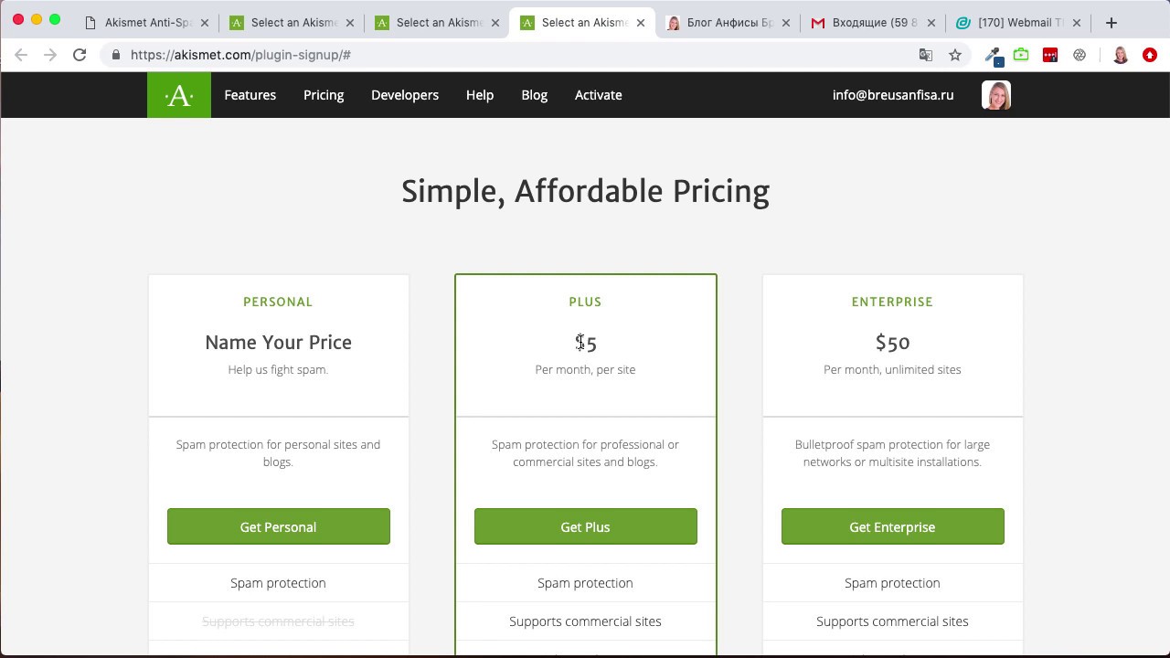
Task: Open a new browser tab with plus icon
Action: click(x=1111, y=23)
